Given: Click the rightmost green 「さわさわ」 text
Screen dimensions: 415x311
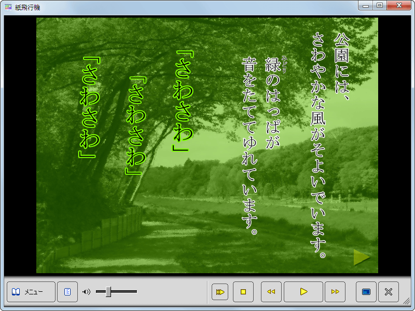Looking at the screenshot, I should click(x=184, y=102).
